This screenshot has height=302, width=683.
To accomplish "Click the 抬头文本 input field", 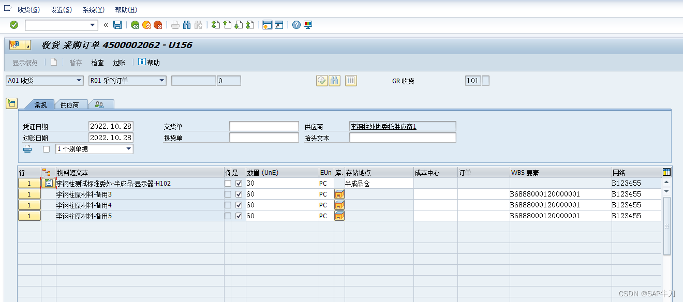I will click(x=403, y=138).
